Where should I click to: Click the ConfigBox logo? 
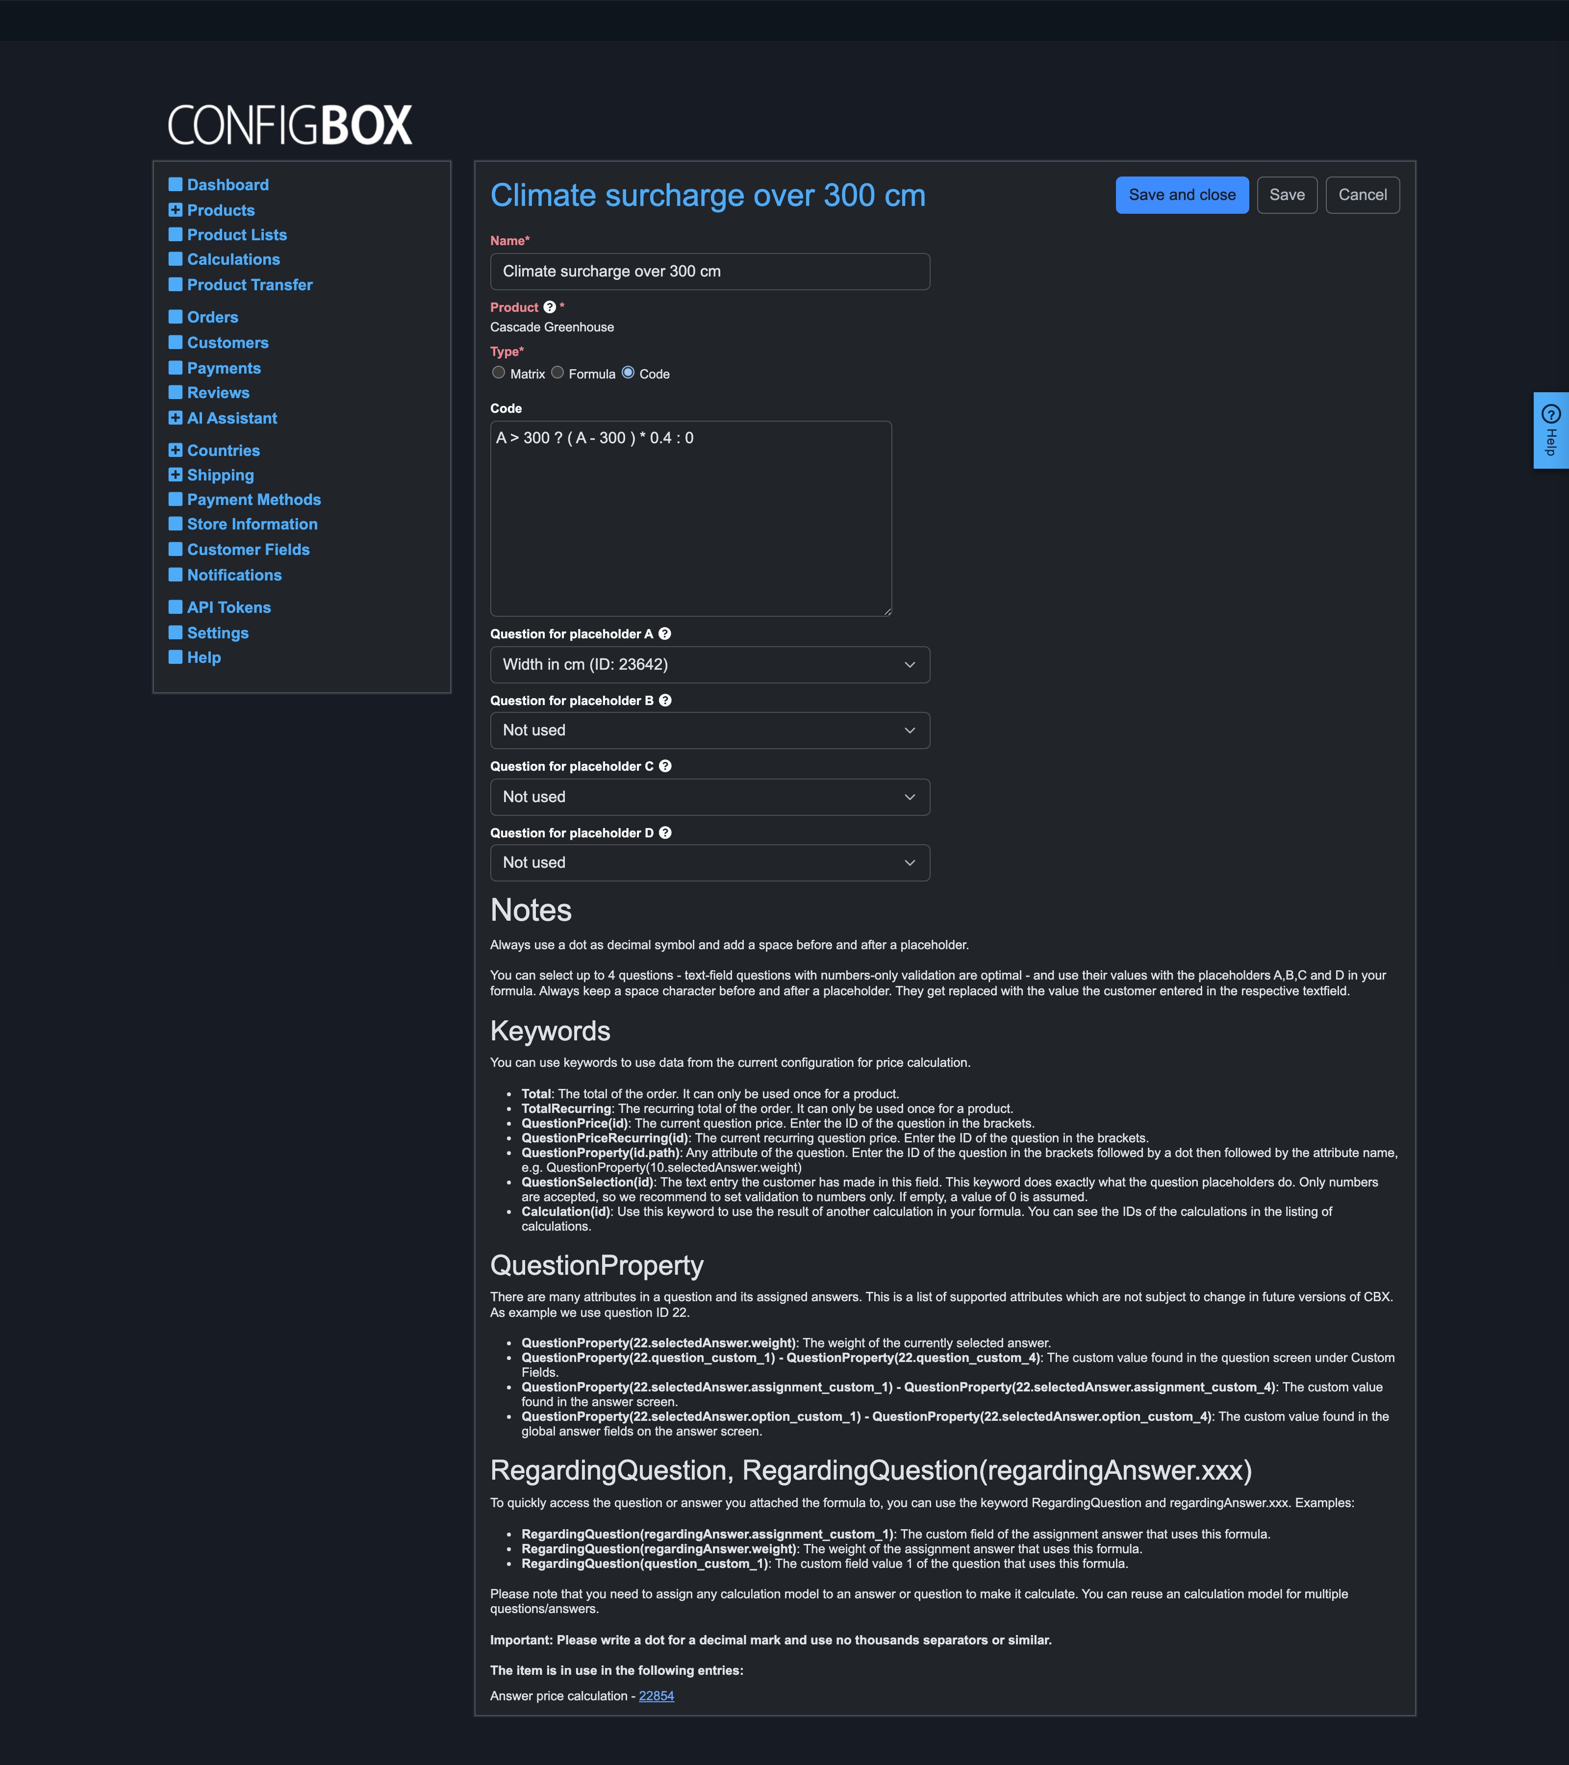pyautogui.click(x=289, y=125)
